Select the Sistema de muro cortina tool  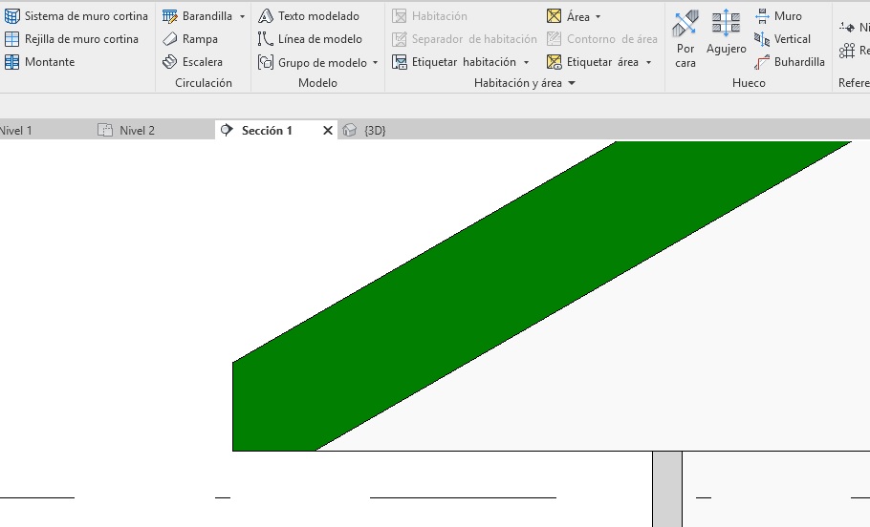76,16
